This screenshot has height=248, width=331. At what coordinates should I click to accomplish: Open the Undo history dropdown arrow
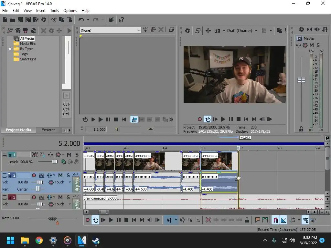[x=88, y=20]
